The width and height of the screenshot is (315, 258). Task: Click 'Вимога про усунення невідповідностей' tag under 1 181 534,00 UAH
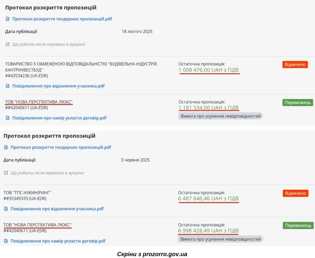point(221,116)
